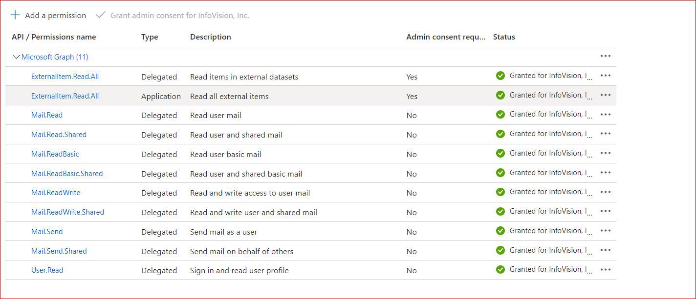The height and width of the screenshot is (299, 696).
Task: Open the Delegated ExternalItem.Read.All permission link
Action: coord(65,77)
